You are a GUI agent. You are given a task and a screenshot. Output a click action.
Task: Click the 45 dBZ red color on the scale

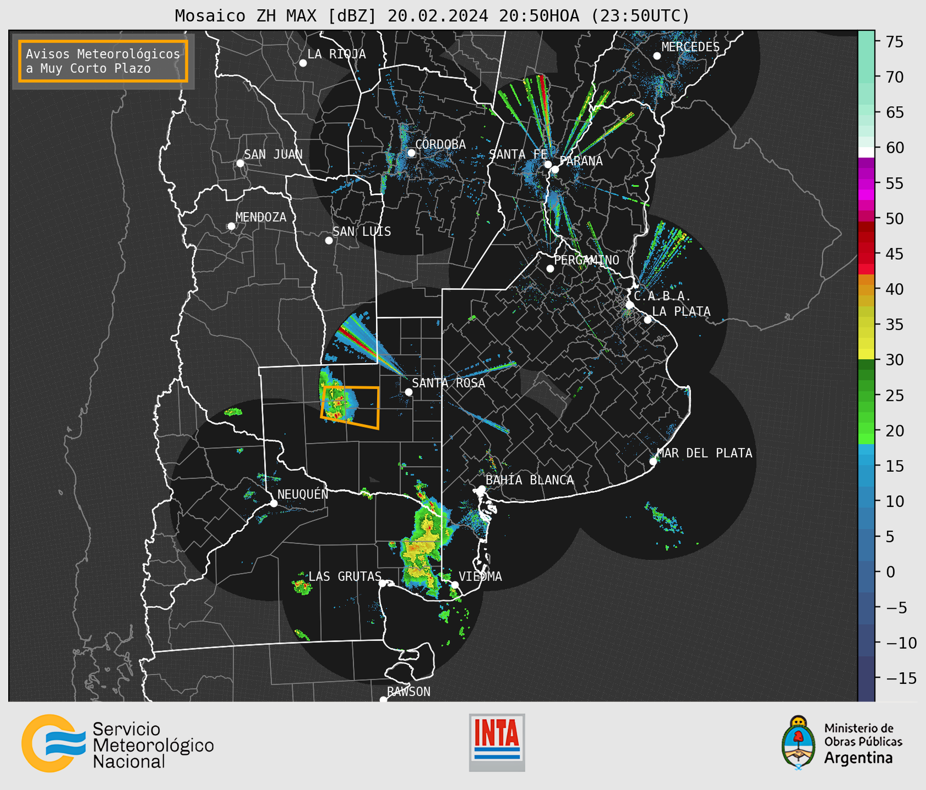point(866,254)
